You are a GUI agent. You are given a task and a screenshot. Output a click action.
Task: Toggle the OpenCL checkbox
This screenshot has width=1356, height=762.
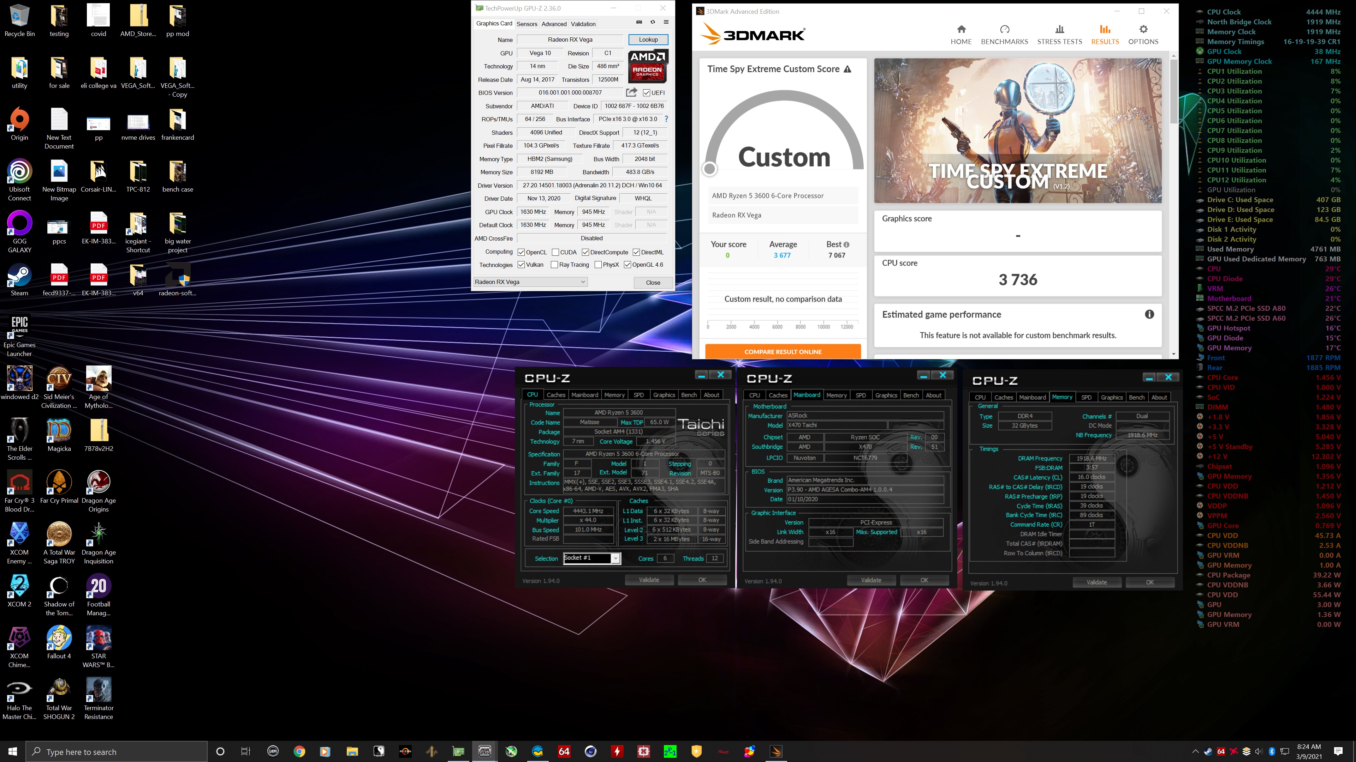(521, 253)
